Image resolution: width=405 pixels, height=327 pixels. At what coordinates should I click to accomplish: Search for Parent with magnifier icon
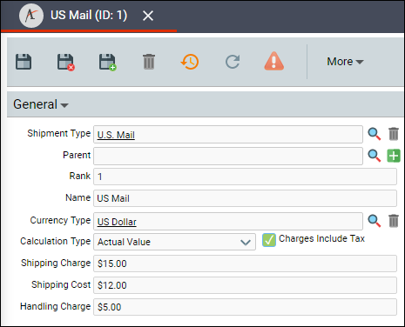point(374,156)
